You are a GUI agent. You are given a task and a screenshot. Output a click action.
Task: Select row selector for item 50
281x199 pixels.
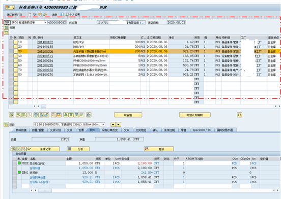[x=11, y=60]
